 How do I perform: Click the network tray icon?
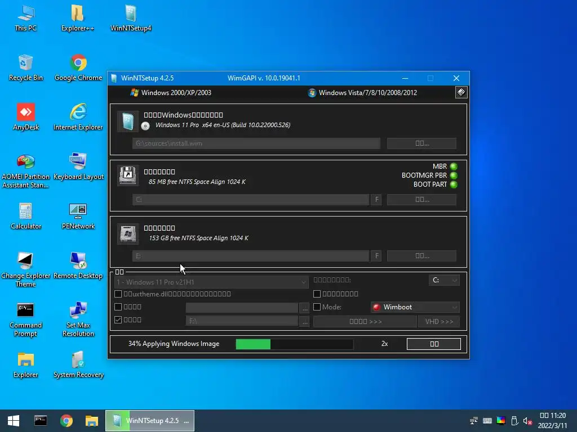(x=474, y=421)
